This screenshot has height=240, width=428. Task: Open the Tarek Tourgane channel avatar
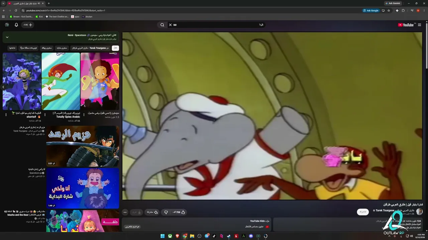pyautogui.click(x=419, y=212)
